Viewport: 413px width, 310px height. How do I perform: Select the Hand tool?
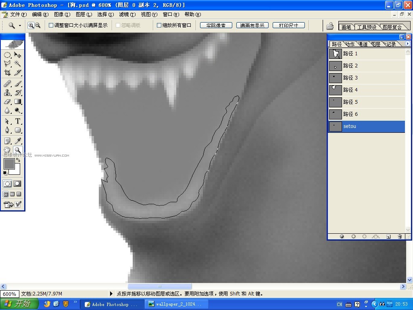click(x=7, y=150)
